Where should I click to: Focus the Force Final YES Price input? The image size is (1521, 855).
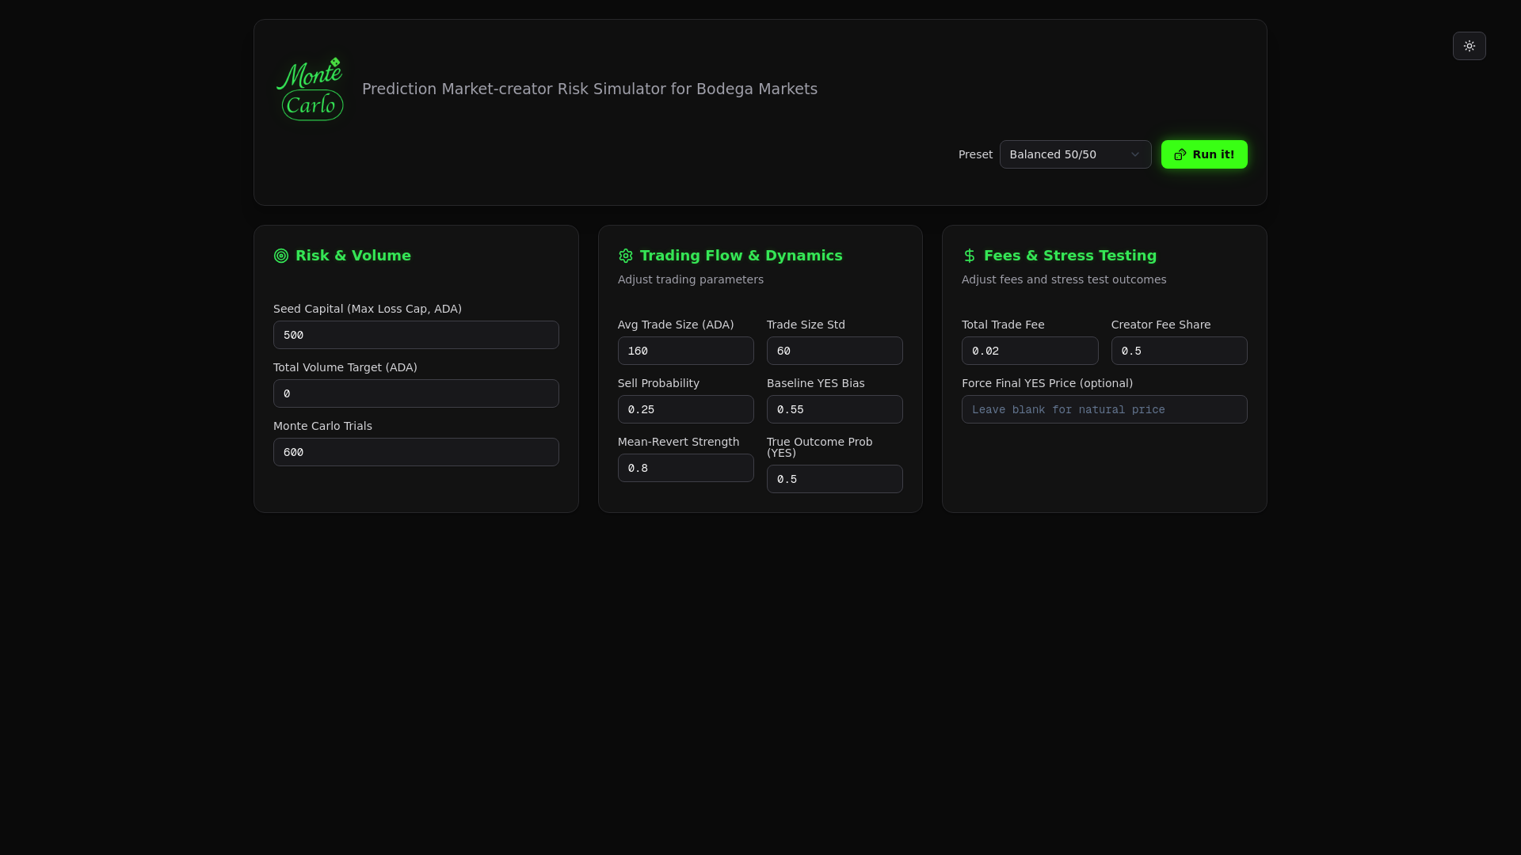point(1104,409)
